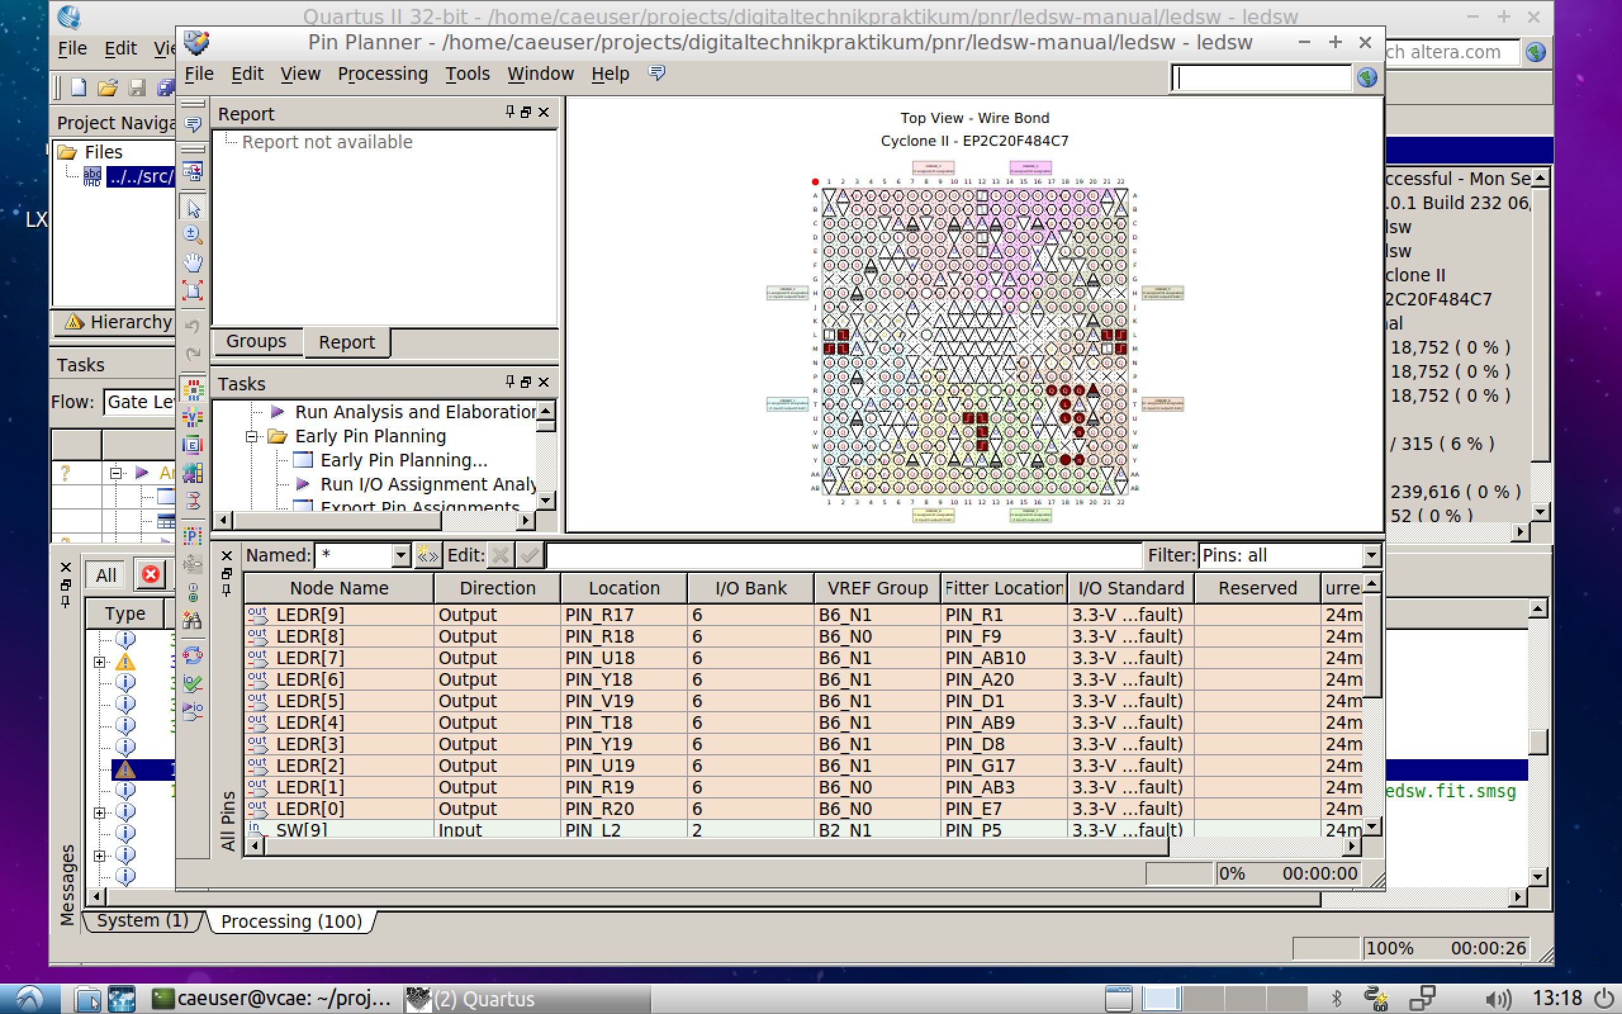Select the pointer selection tool

193,208
